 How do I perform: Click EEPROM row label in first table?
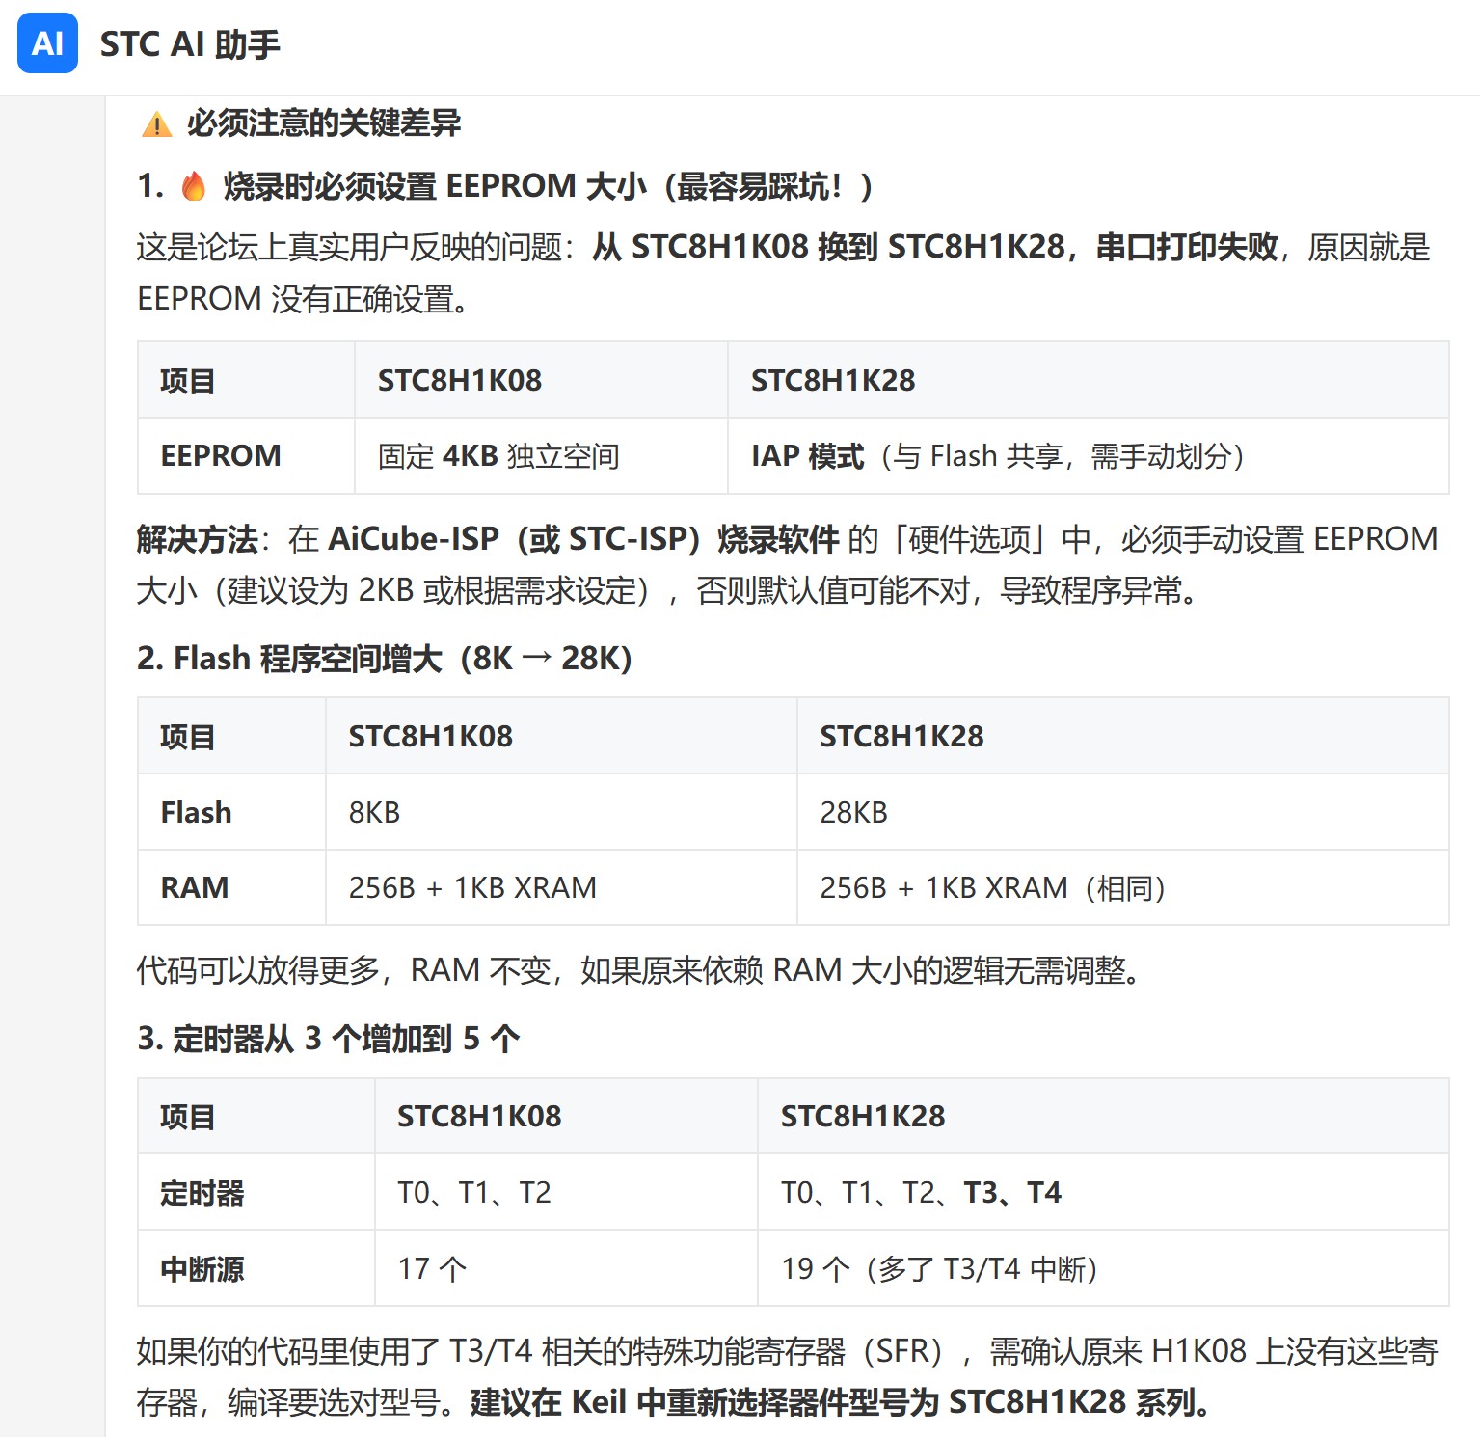221,455
